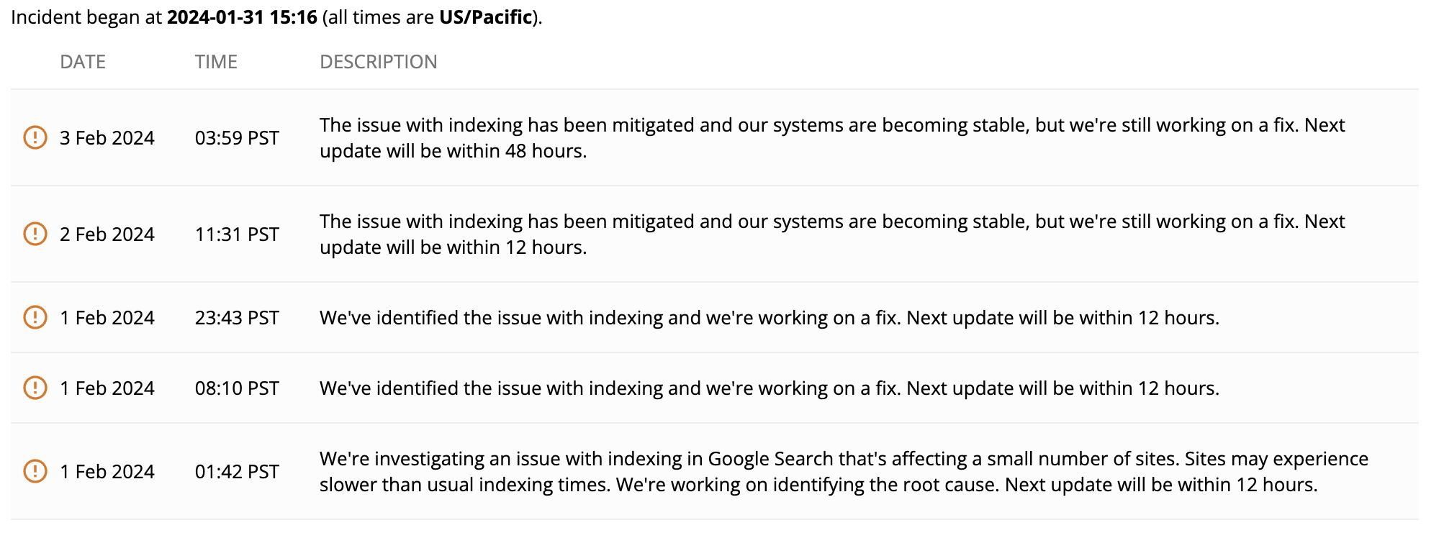The width and height of the screenshot is (1444, 538).
Task: Click the warning icon beside 23:43 PST update
Action: coord(35,317)
